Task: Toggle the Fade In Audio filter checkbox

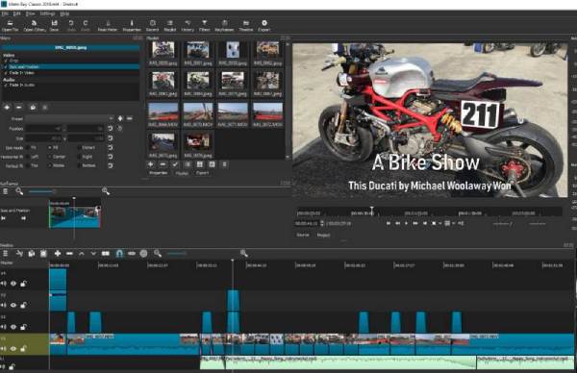Action: pos(6,85)
